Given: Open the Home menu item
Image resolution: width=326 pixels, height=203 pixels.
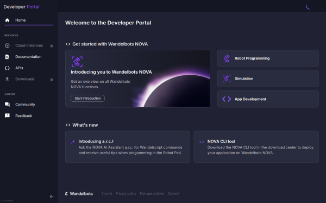Looking at the screenshot, I should 29,21.
